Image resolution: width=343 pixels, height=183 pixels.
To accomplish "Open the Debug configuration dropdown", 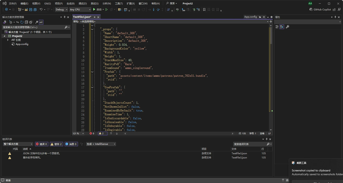I will 62,9.
